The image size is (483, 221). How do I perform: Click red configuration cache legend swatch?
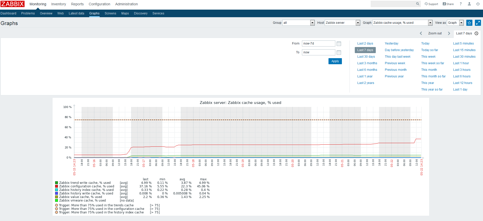(x=57, y=186)
